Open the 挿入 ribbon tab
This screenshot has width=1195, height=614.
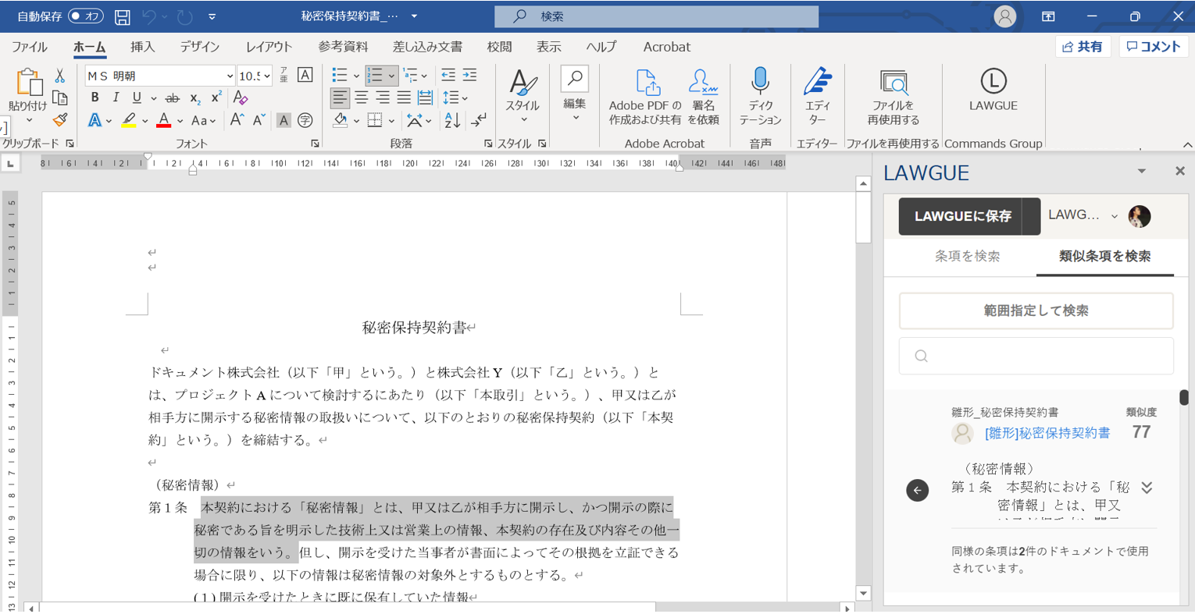click(x=142, y=47)
